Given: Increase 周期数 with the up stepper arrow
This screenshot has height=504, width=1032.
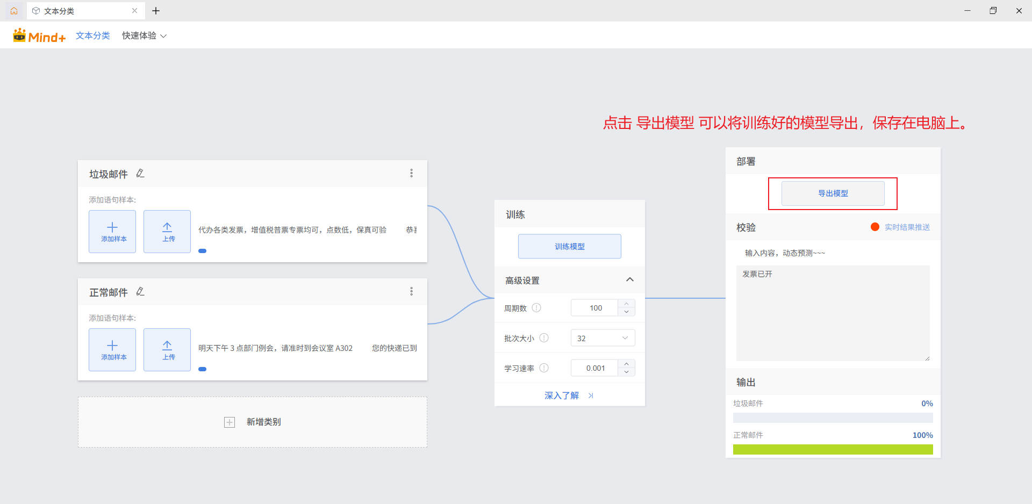Looking at the screenshot, I should [x=626, y=304].
